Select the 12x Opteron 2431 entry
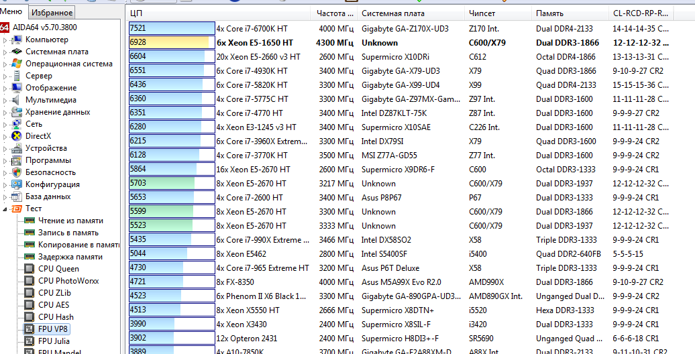 pos(247,339)
